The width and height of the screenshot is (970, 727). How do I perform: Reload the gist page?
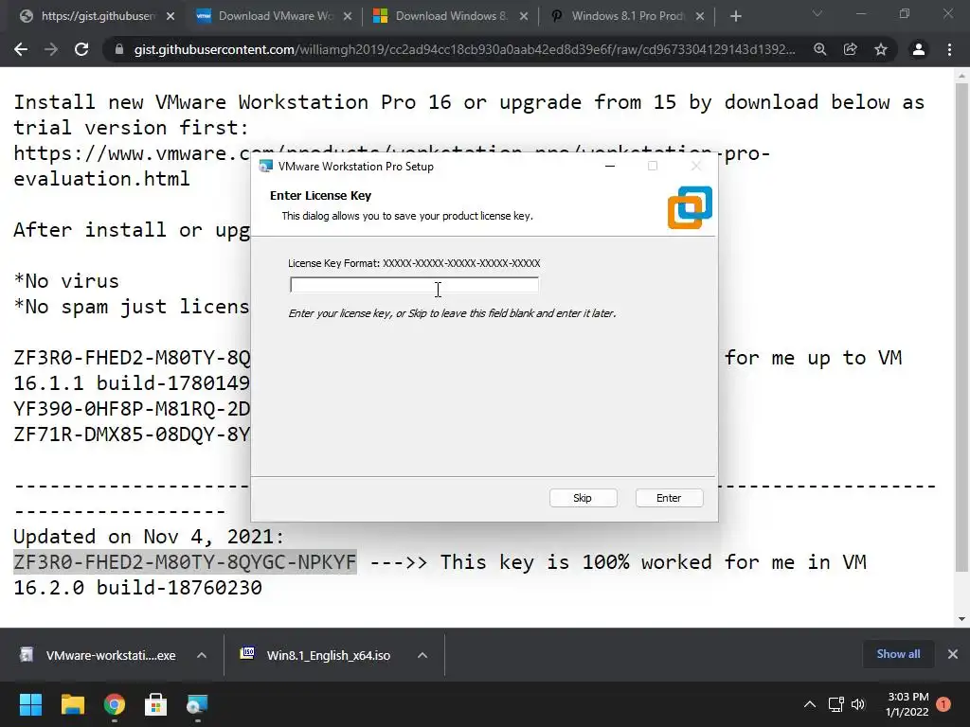pyautogui.click(x=81, y=49)
